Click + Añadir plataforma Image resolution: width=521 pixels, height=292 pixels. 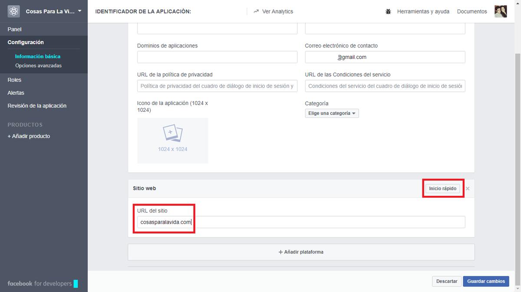click(x=301, y=252)
